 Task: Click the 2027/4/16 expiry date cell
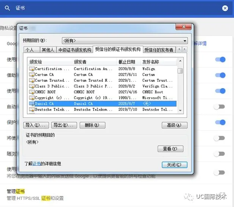pos(128,92)
